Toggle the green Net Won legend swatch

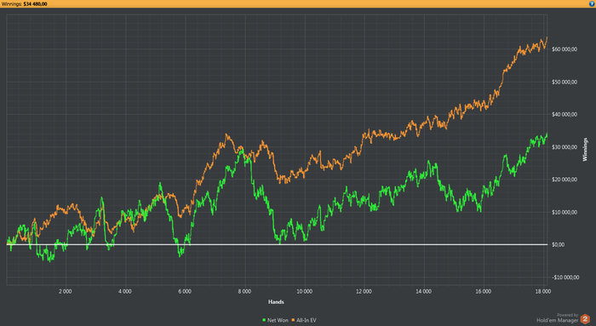click(264, 320)
